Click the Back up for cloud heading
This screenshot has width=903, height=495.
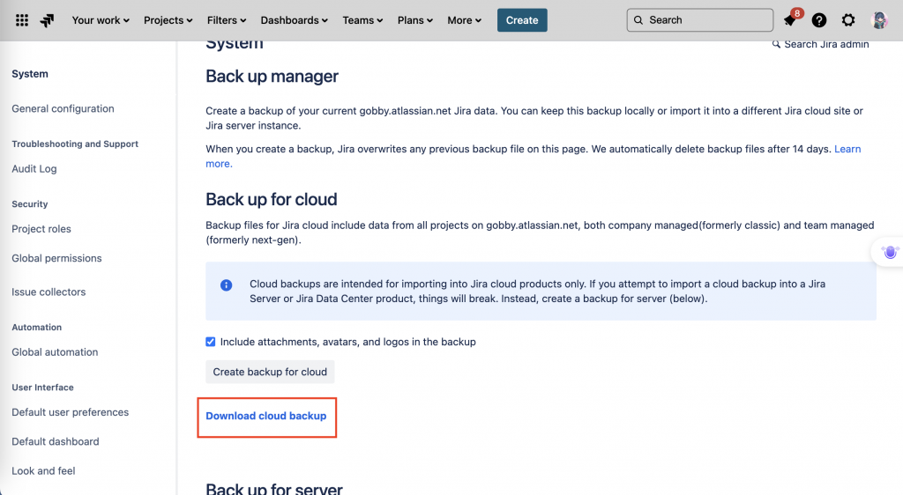point(272,199)
